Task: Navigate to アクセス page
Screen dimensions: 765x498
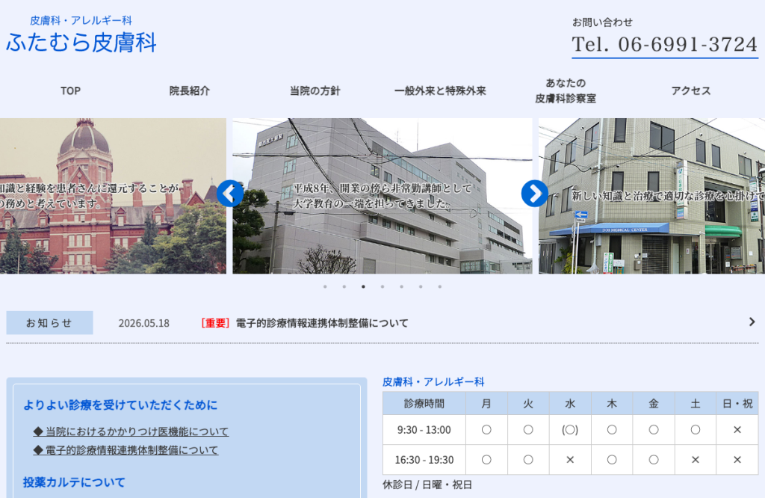Action: pyautogui.click(x=691, y=90)
